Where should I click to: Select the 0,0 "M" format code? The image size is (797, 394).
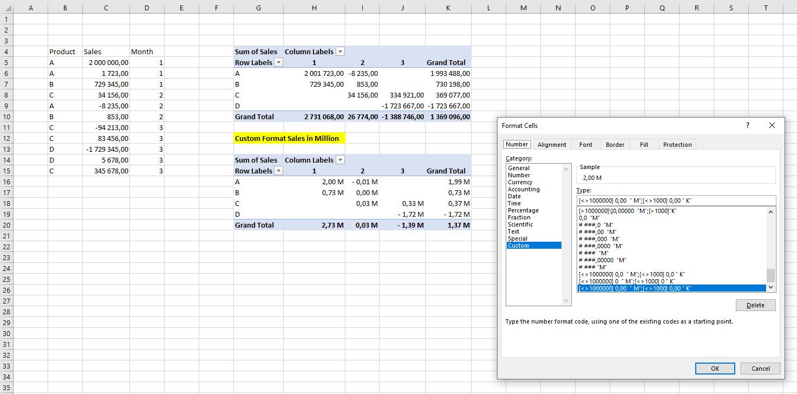point(671,218)
